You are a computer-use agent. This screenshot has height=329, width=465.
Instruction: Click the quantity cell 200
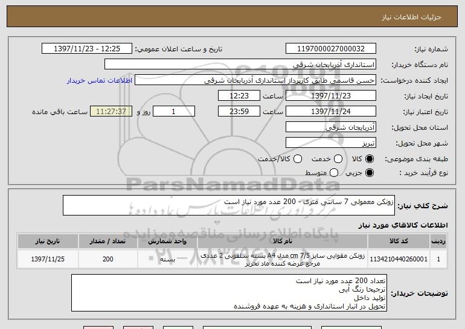point(108,259)
